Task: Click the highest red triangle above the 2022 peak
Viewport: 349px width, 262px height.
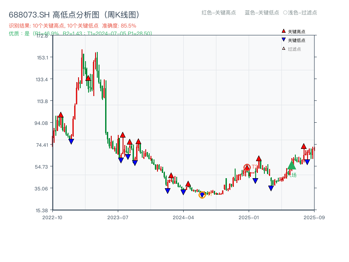Action: coord(88,79)
